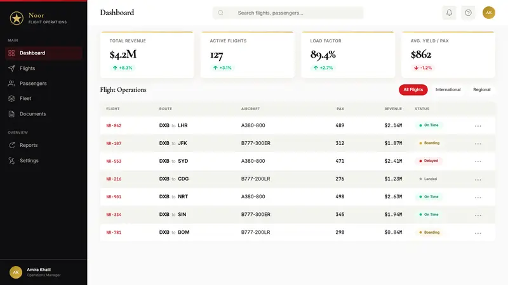
Task: Open flight NR-553 link
Action: pos(114,161)
